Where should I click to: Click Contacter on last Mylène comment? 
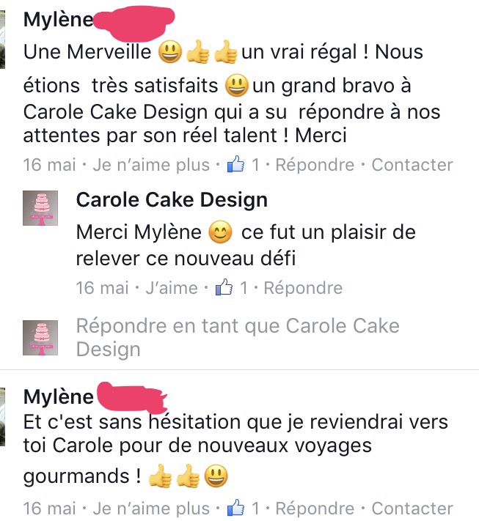click(x=412, y=509)
